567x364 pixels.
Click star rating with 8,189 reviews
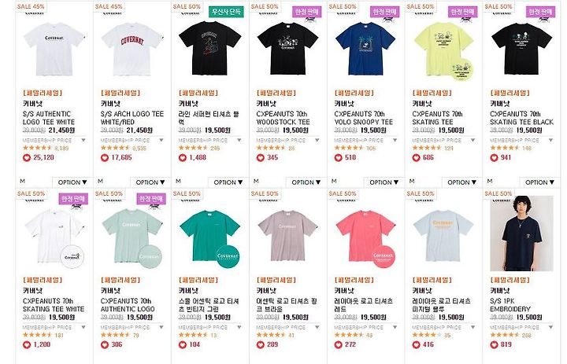[37, 148]
